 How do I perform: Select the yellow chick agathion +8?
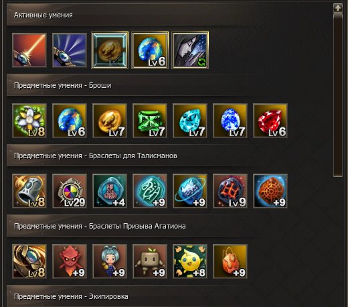190,261
